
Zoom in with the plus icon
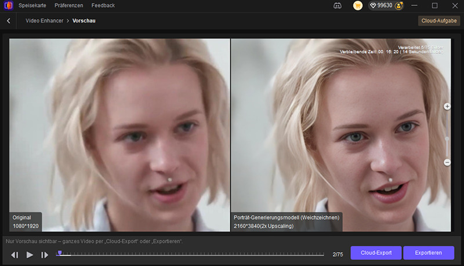click(x=447, y=107)
